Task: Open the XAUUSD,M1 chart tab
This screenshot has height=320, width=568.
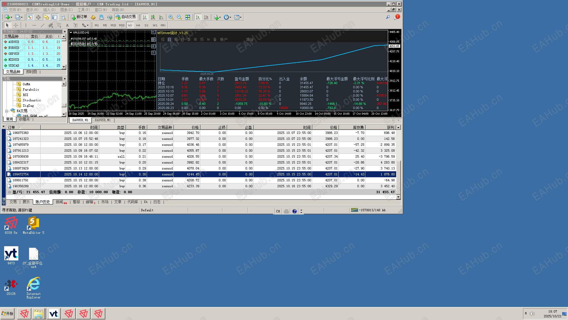Action: click(x=102, y=120)
